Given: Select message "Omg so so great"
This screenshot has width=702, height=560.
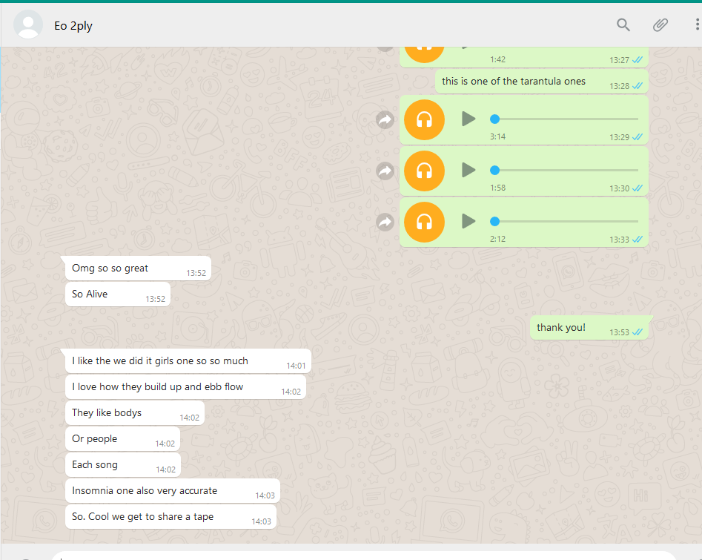Looking at the screenshot, I should (x=138, y=269).
